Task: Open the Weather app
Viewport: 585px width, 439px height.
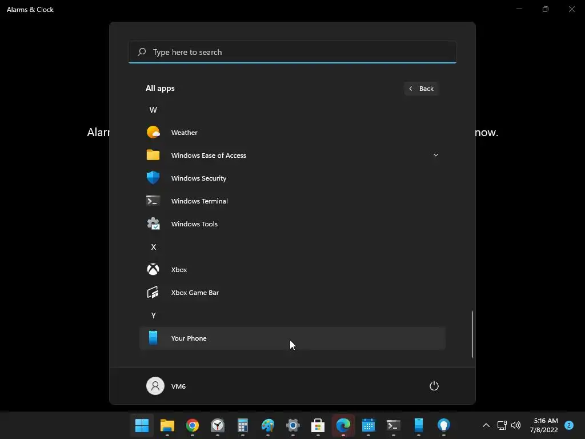Action: pos(292,133)
